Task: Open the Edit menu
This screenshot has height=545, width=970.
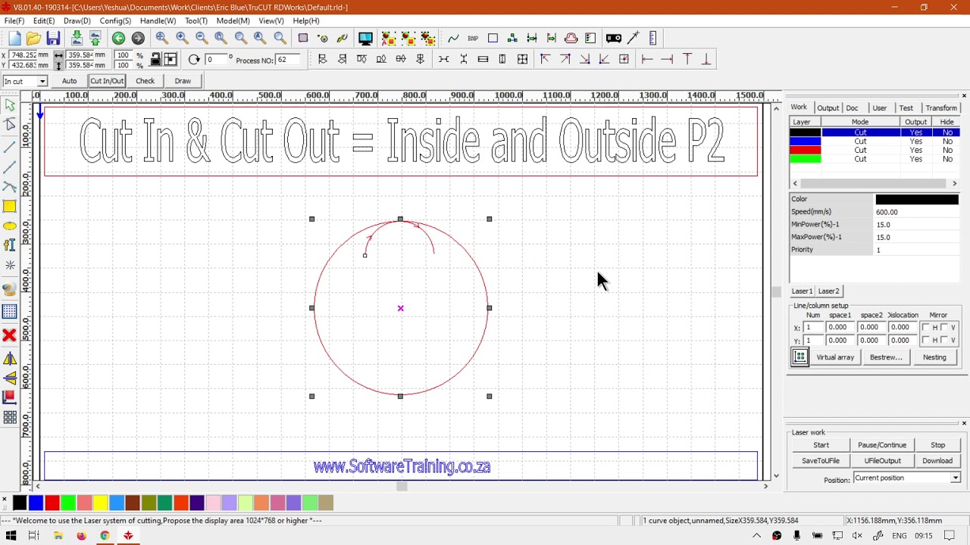Action: (x=44, y=21)
